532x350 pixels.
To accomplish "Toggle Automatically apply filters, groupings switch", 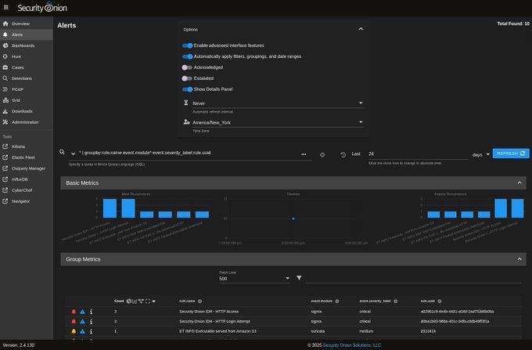I will click(187, 56).
